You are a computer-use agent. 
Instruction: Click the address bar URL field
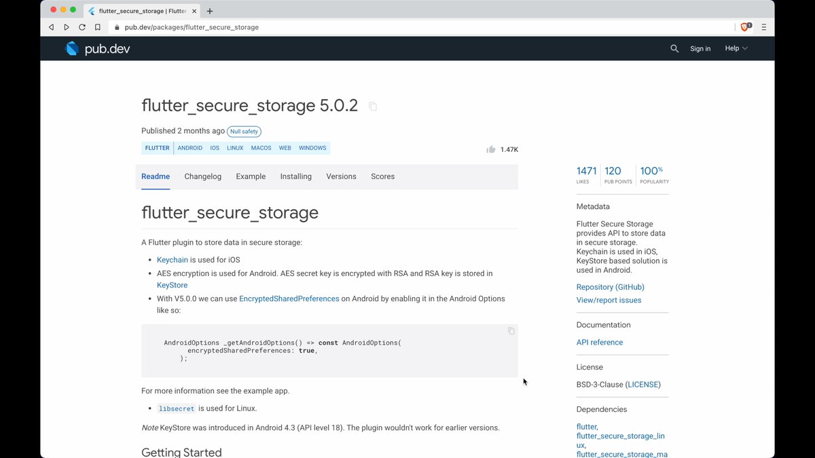click(407, 27)
